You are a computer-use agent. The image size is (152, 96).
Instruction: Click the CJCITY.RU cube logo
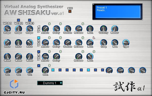[14, 84]
